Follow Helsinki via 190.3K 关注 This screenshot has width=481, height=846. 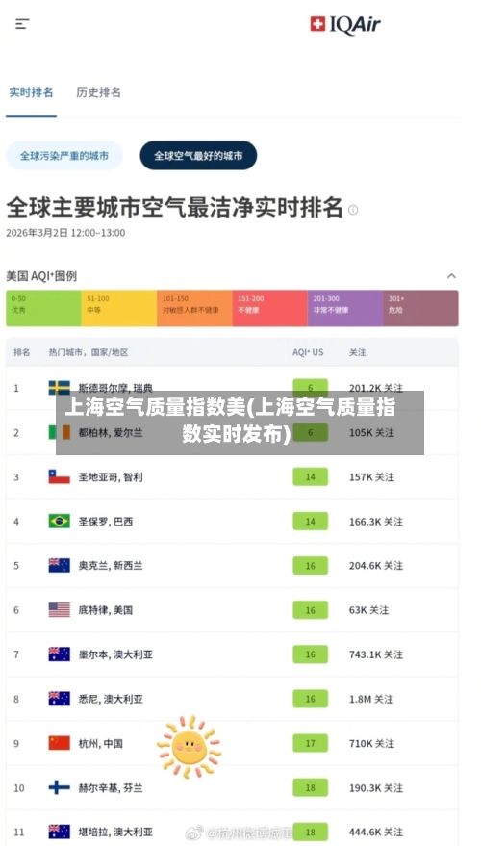coord(376,787)
